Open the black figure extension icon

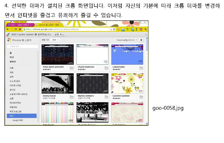click(x=137, y=29)
